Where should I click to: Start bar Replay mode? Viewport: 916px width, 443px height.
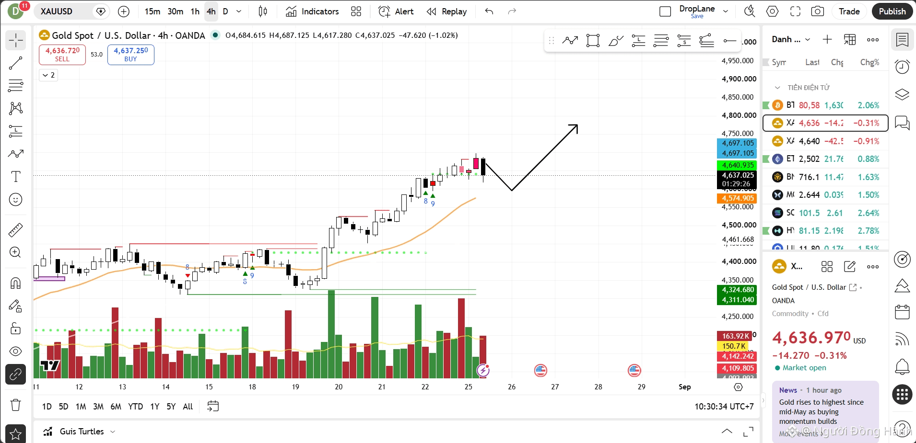click(x=446, y=11)
